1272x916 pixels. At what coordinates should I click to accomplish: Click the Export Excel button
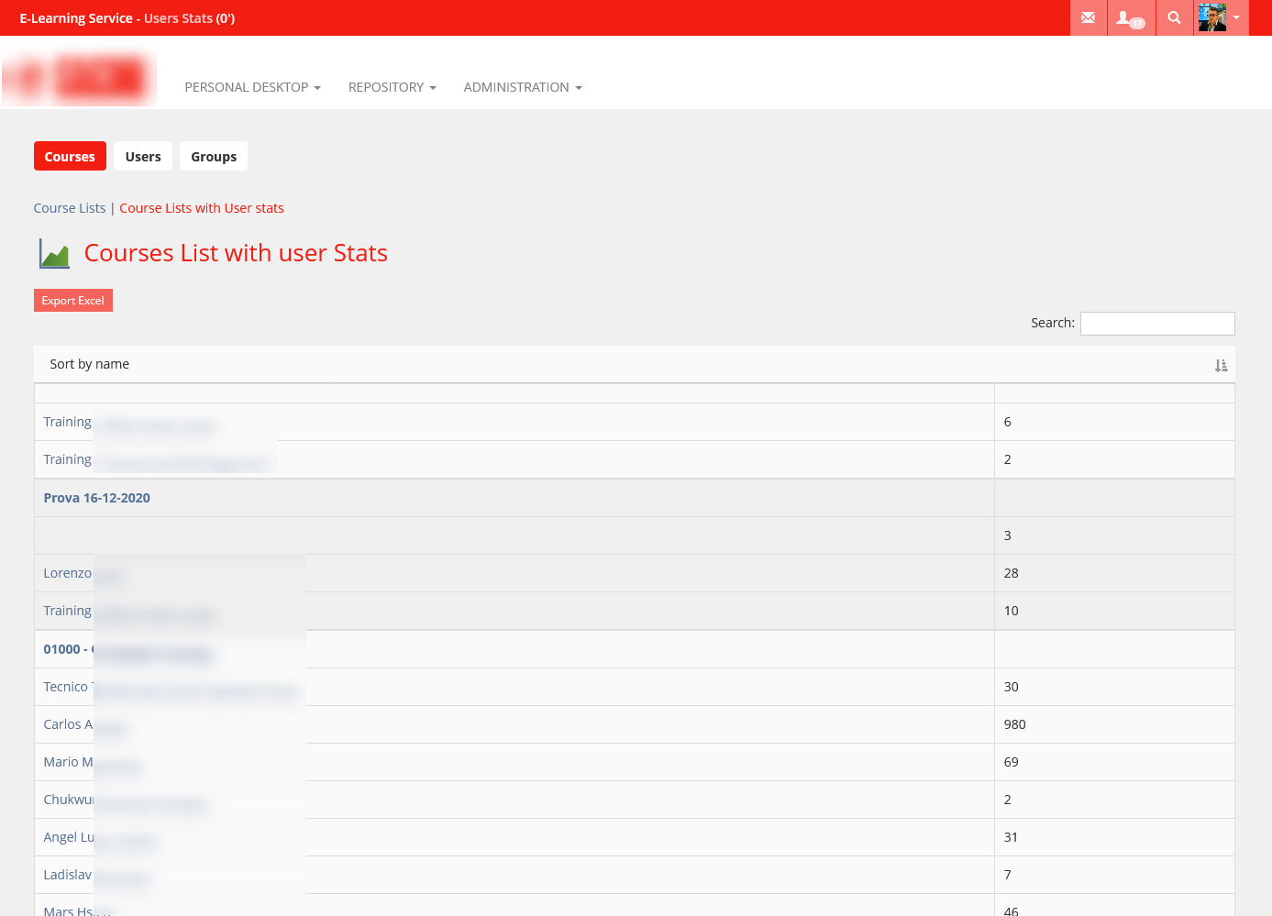point(72,301)
